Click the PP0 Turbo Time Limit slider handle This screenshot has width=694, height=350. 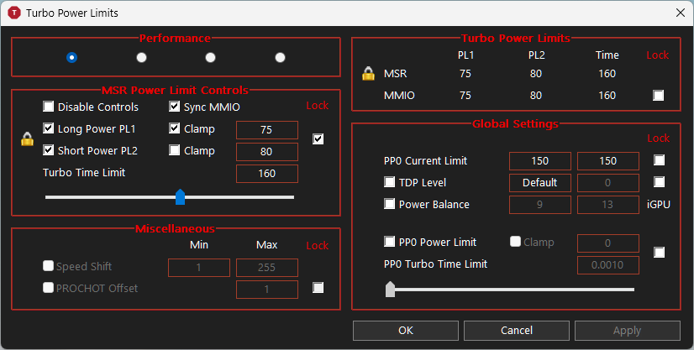point(390,290)
